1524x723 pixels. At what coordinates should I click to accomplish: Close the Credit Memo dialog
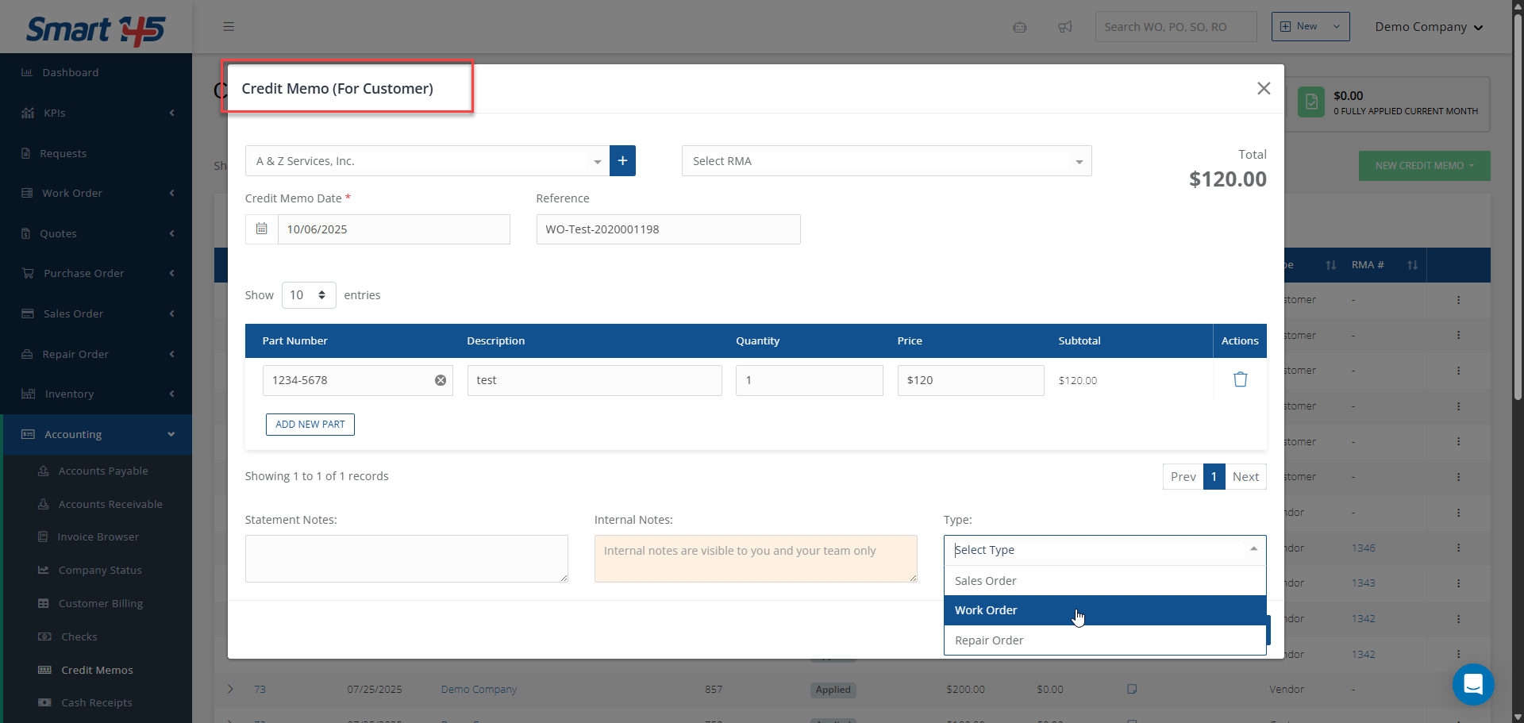[1264, 88]
